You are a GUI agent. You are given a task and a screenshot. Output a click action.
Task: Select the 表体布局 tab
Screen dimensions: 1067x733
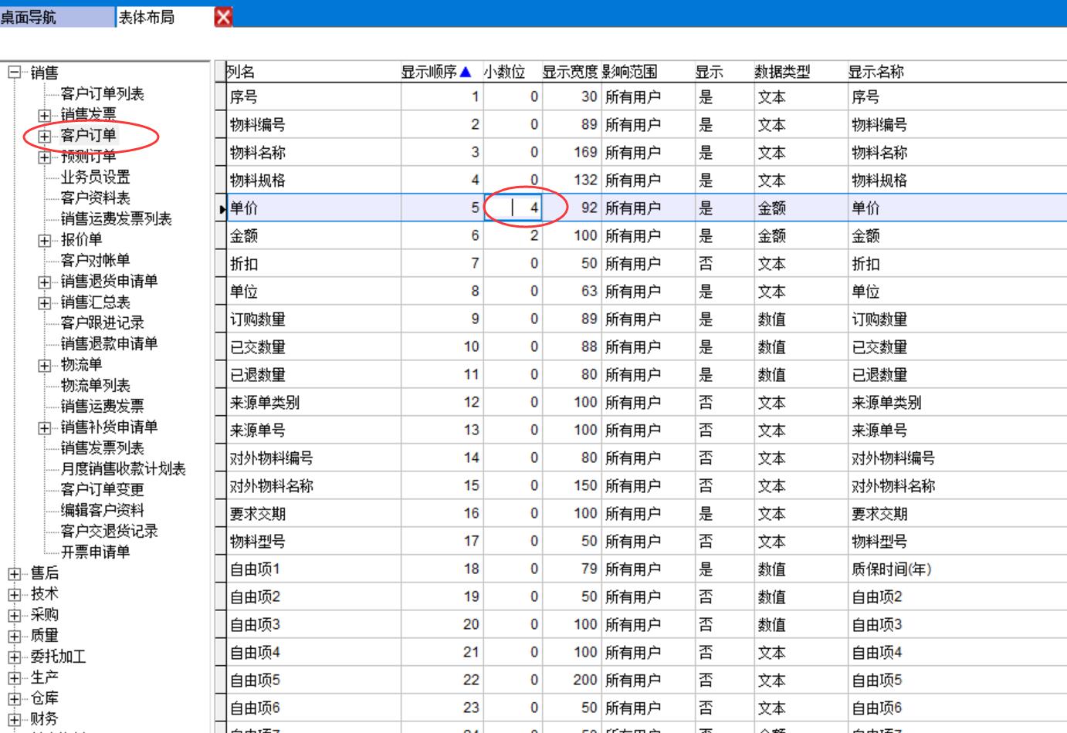[x=147, y=17]
